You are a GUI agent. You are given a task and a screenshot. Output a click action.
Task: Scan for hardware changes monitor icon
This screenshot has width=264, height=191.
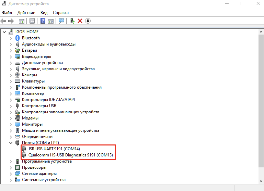(61, 21)
